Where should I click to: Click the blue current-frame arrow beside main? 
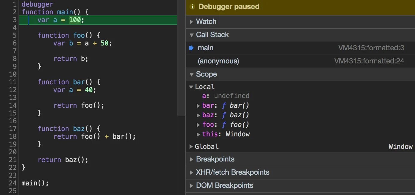click(x=191, y=48)
